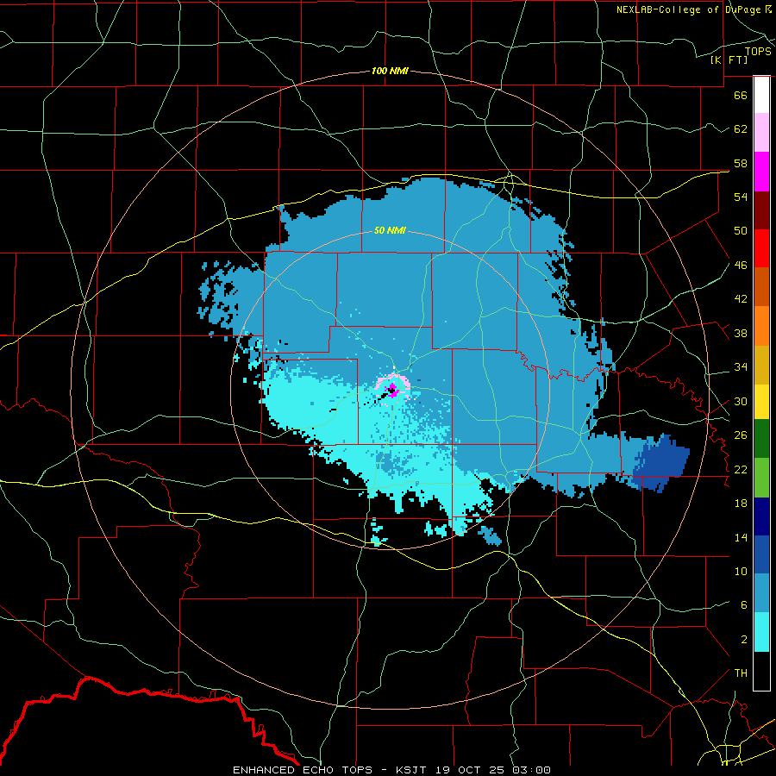Click the legend value 38

(x=741, y=333)
